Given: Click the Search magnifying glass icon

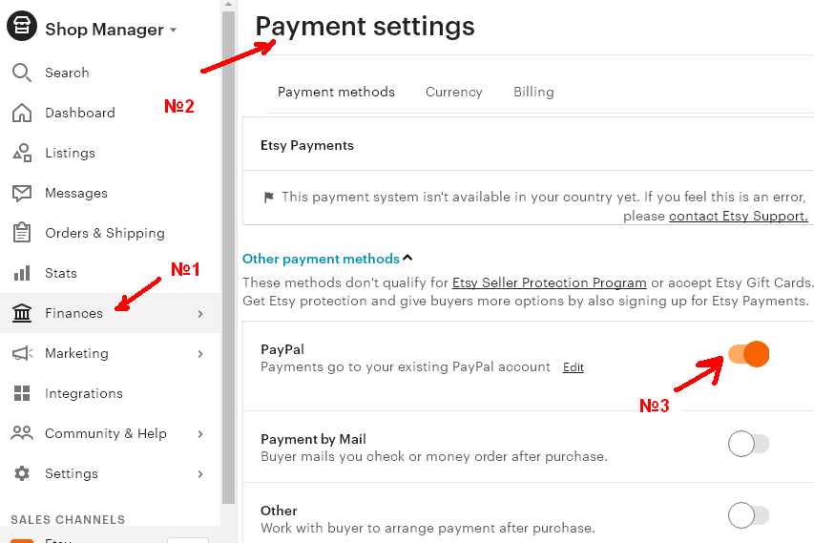Looking at the screenshot, I should 21,73.
